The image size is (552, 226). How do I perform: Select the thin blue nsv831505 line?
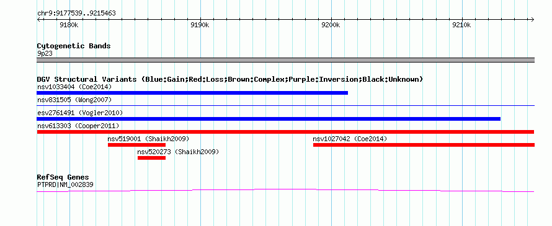[x=285, y=105]
